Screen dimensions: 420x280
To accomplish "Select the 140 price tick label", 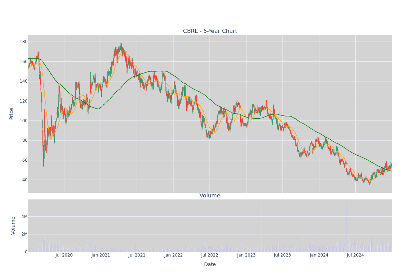I will tap(23, 81).
